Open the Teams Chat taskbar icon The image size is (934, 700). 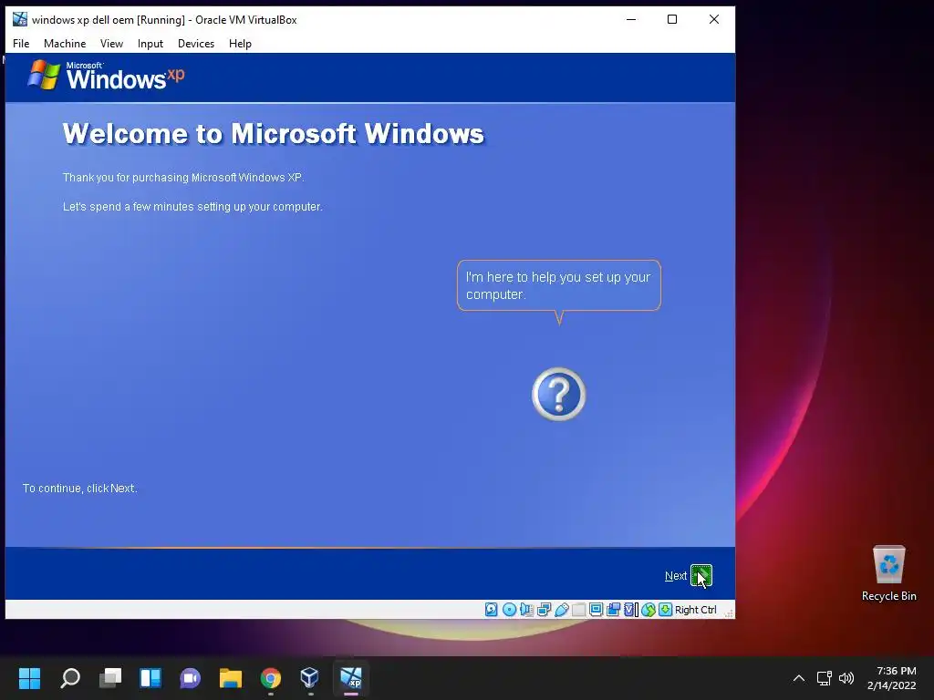point(190,678)
